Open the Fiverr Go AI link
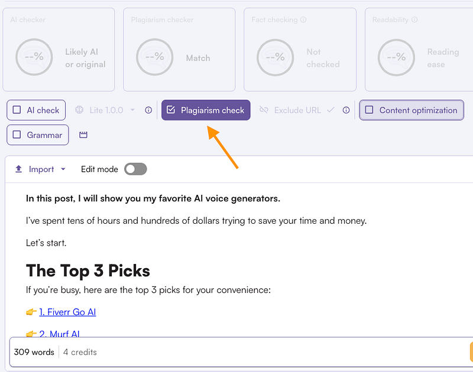 point(67,312)
